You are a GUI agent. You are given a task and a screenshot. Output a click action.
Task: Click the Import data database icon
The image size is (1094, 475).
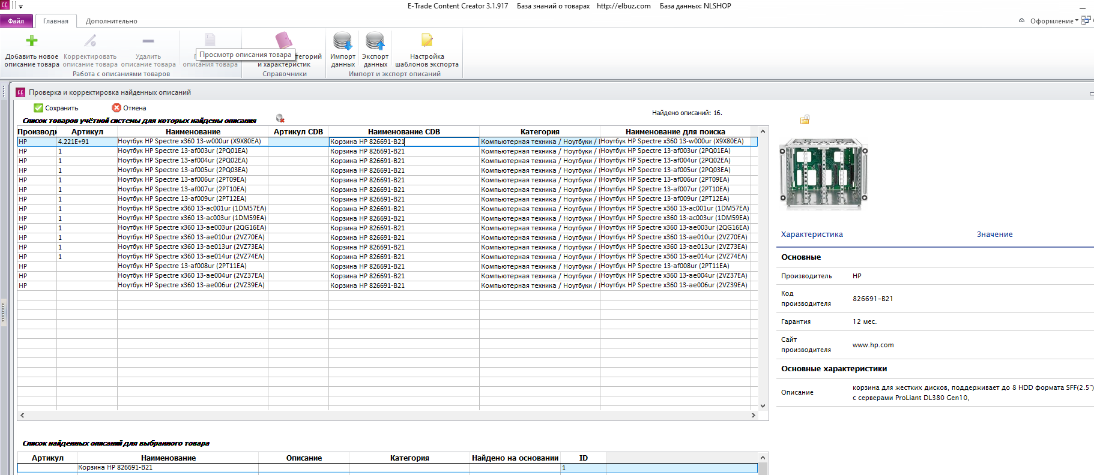[343, 41]
